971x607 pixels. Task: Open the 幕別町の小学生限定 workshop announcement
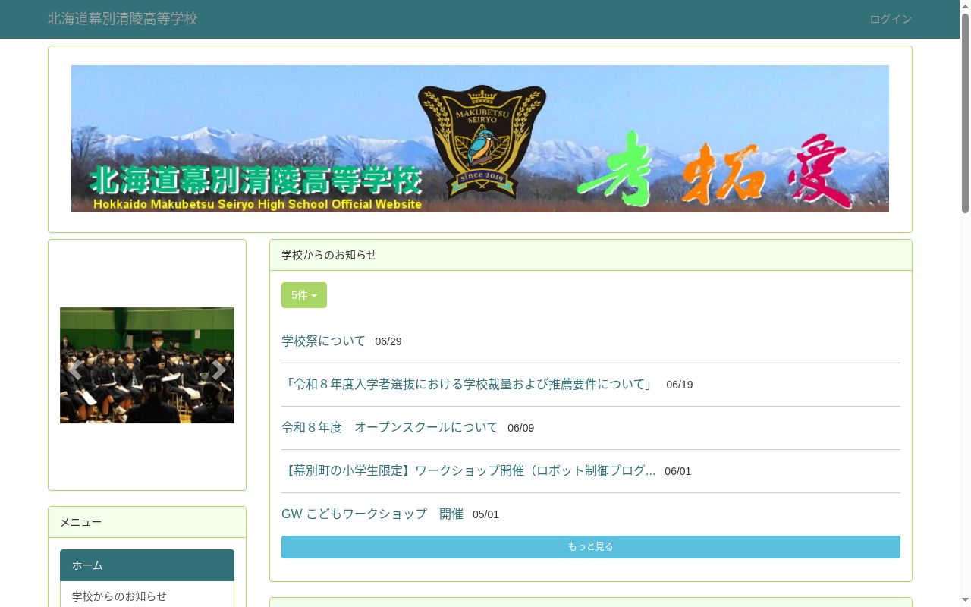pyautogui.click(x=468, y=471)
